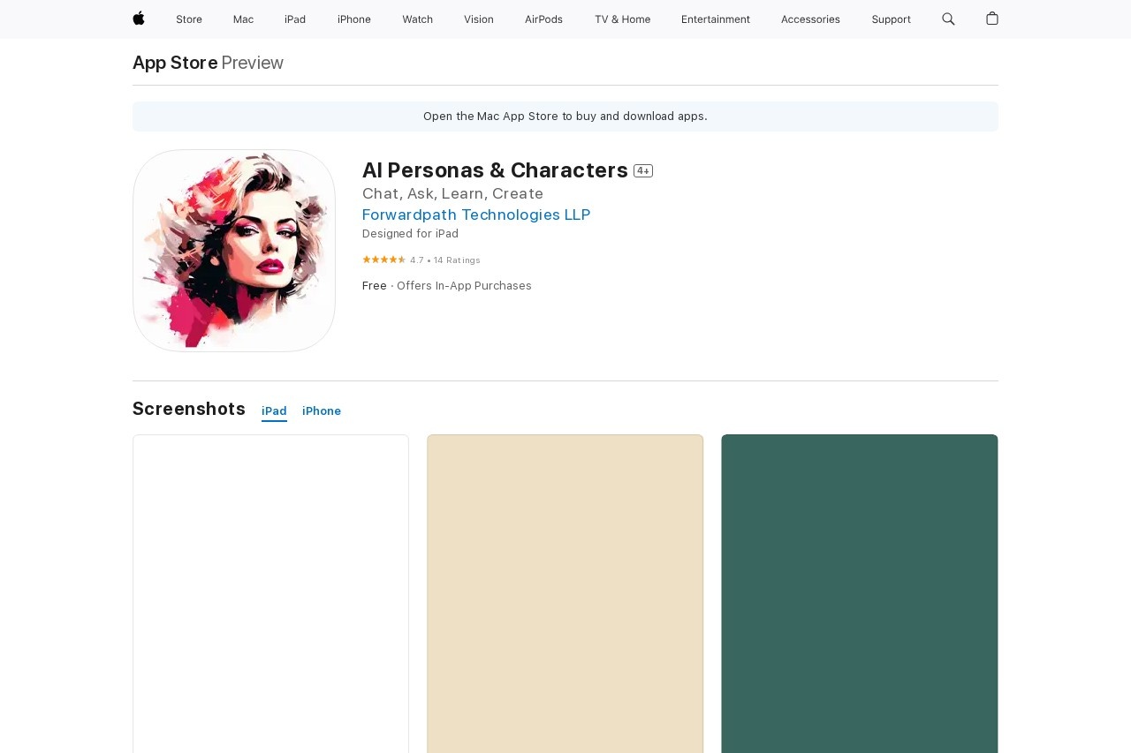Open the Vision menu
This screenshot has width=1131, height=753.
point(479,19)
